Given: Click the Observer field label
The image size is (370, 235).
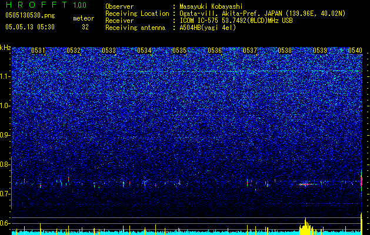Looking at the screenshot, I should (119, 6).
